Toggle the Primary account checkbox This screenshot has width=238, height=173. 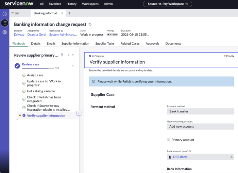(168, 140)
